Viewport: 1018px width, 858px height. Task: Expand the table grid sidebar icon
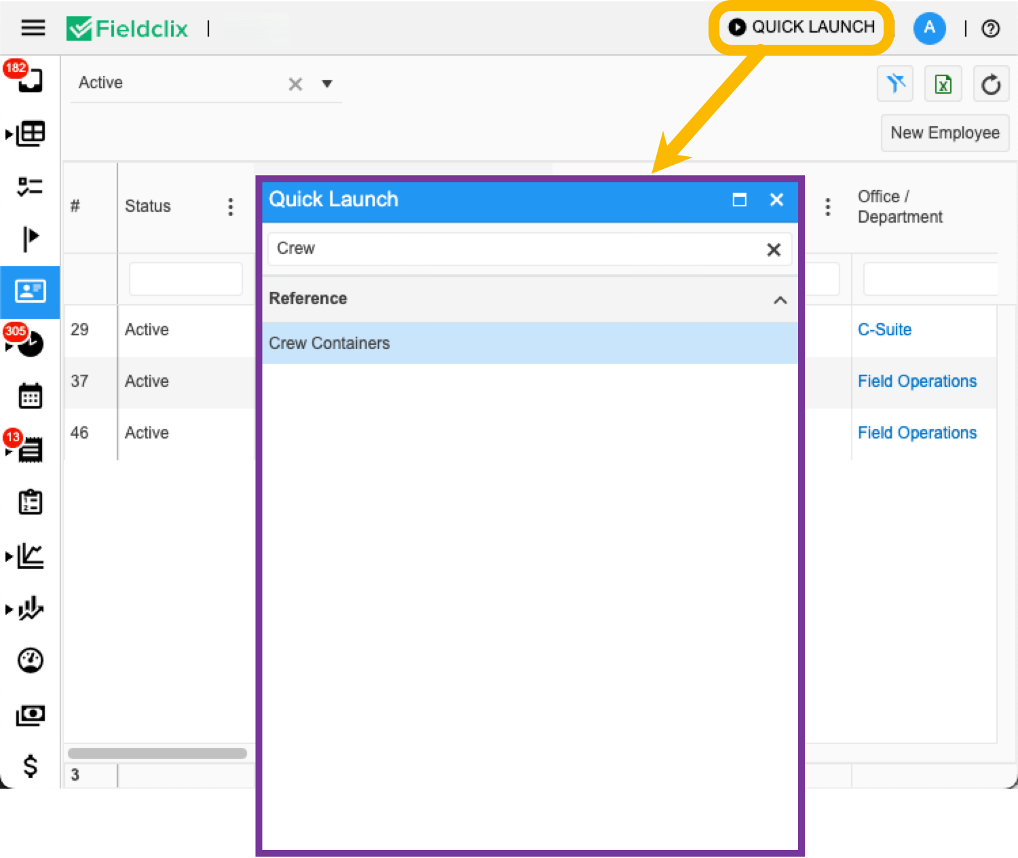point(30,133)
